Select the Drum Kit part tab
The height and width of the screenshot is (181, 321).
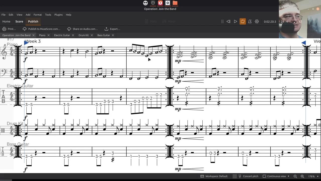(84, 35)
